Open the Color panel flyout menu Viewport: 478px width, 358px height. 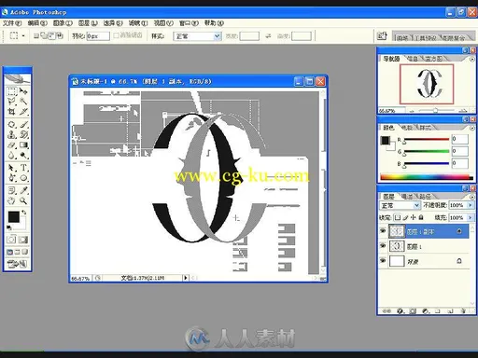[x=472, y=128]
